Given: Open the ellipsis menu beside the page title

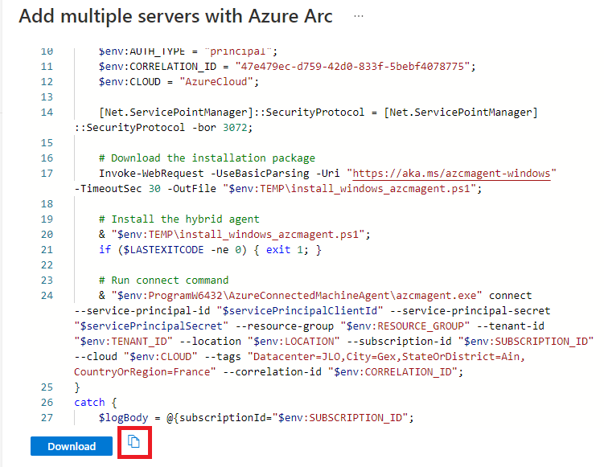Looking at the screenshot, I should [359, 16].
